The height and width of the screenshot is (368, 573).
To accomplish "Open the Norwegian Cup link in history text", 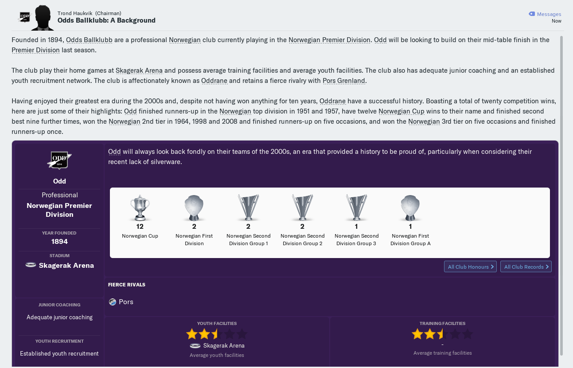I will tap(401, 111).
